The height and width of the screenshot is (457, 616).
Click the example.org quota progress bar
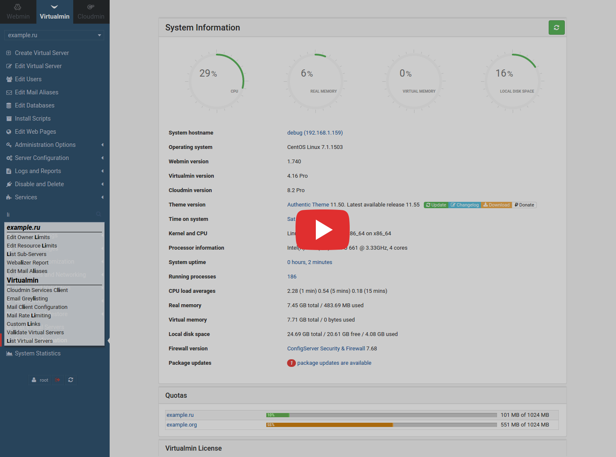coord(381,424)
